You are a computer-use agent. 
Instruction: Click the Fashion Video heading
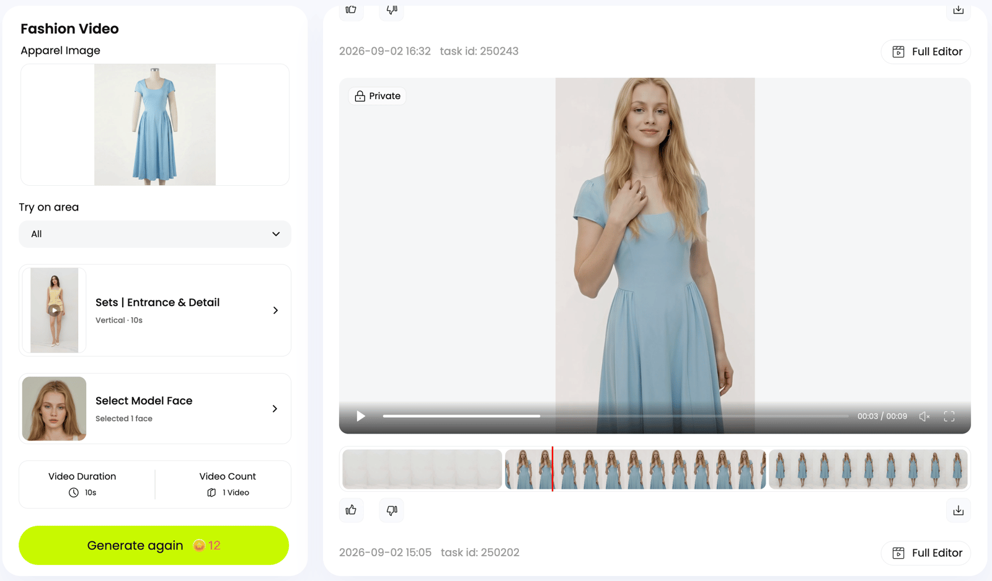click(x=69, y=28)
